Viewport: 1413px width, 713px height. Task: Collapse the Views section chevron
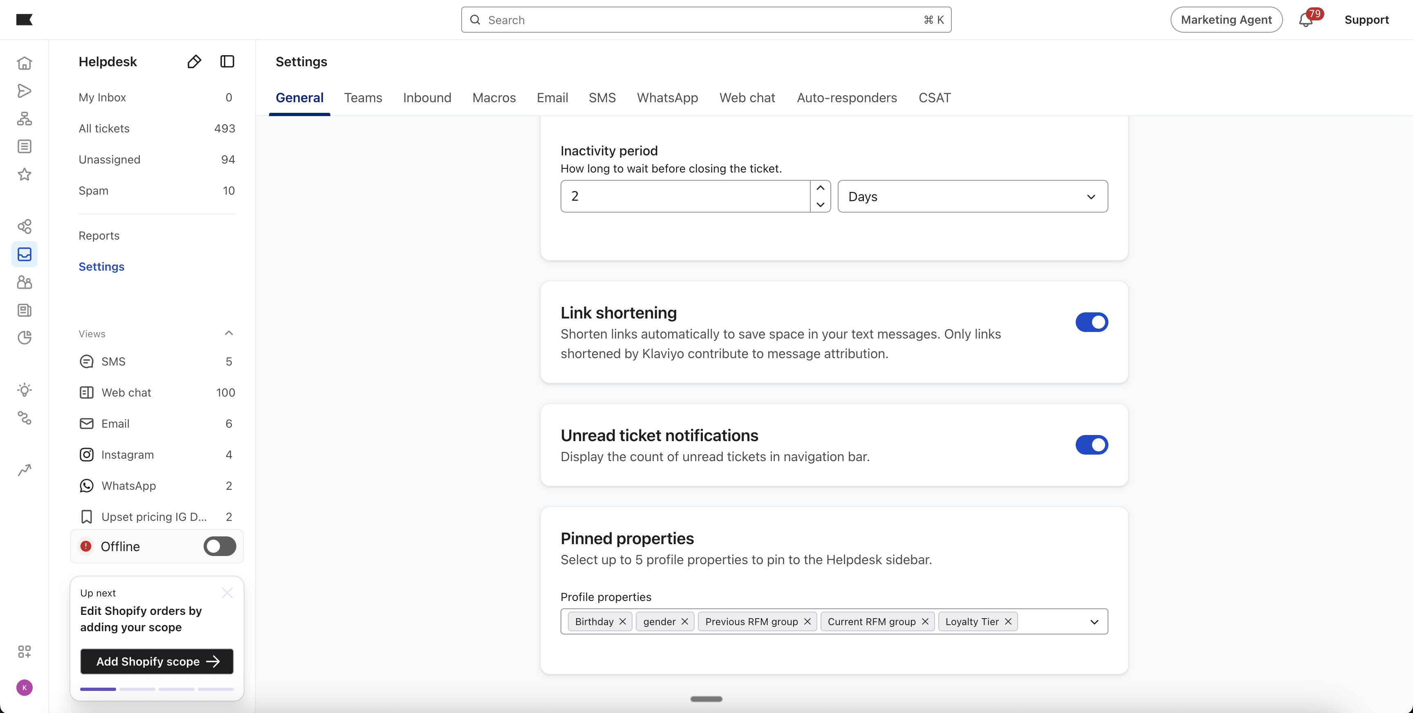point(229,334)
